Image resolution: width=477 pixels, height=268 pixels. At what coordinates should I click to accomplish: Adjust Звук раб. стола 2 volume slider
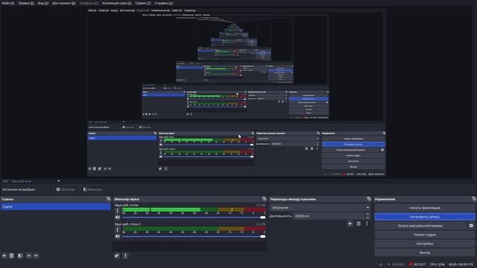coord(194,237)
